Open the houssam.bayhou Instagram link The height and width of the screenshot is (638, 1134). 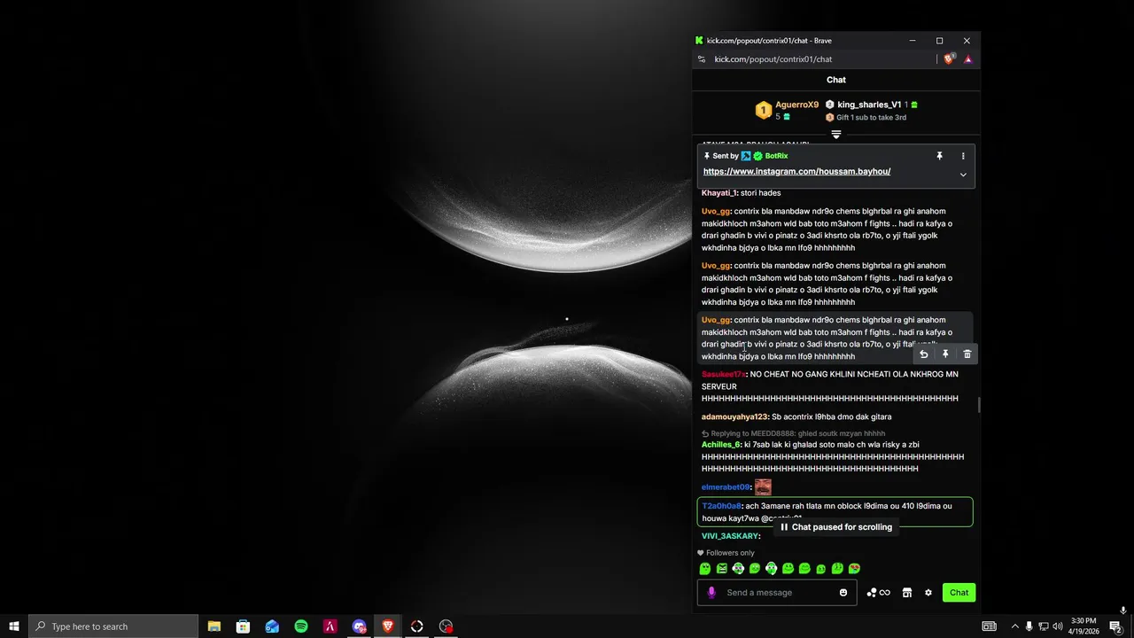click(796, 172)
